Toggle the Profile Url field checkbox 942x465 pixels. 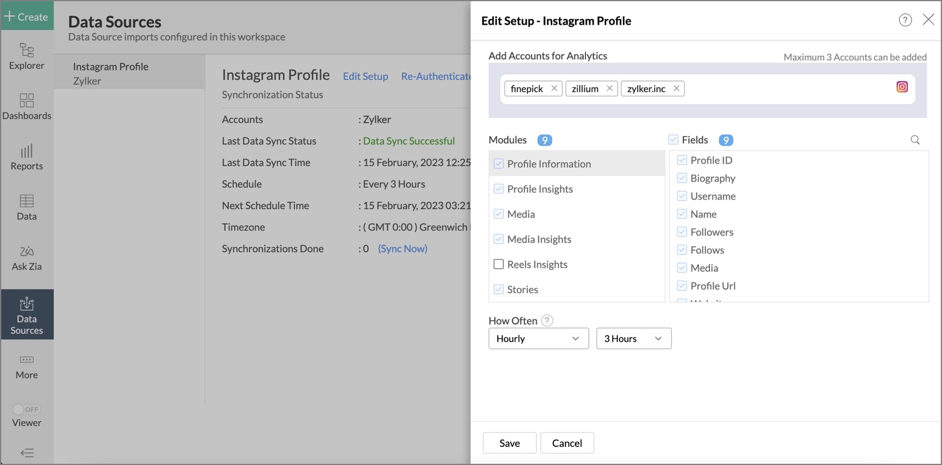click(682, 285)
